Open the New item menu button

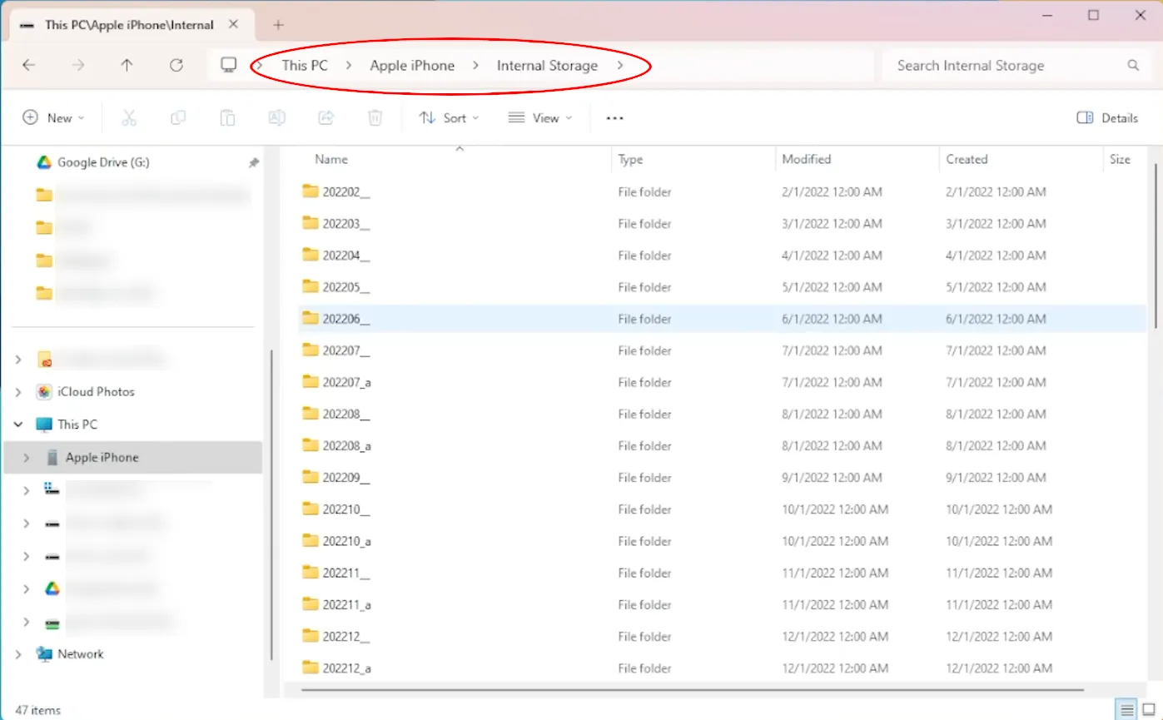click(53, 118)
